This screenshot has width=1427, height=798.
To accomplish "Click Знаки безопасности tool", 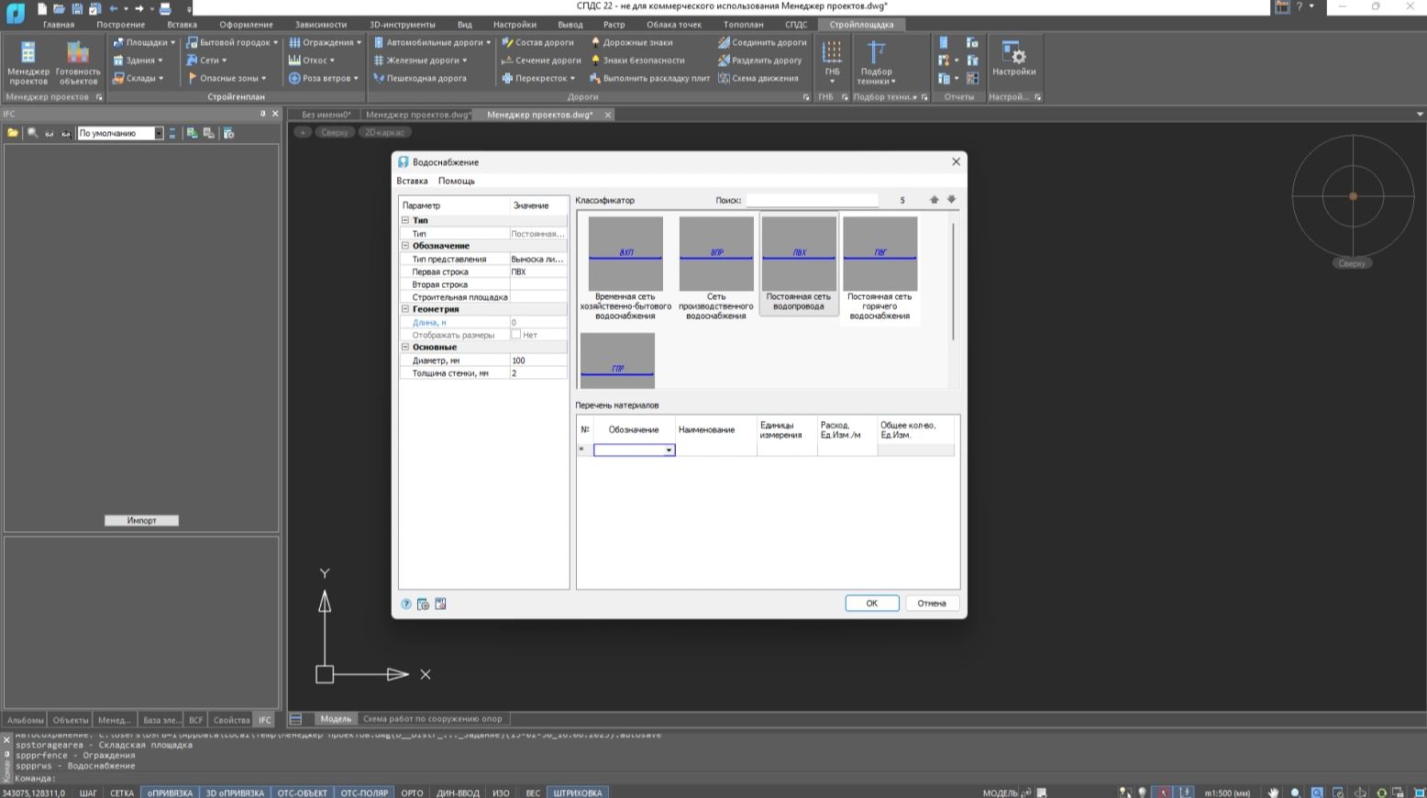I will [637, 61].
